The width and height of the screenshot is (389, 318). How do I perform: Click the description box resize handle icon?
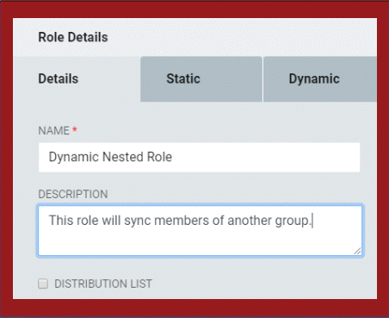pyautogui.click(x=357, y=251)
